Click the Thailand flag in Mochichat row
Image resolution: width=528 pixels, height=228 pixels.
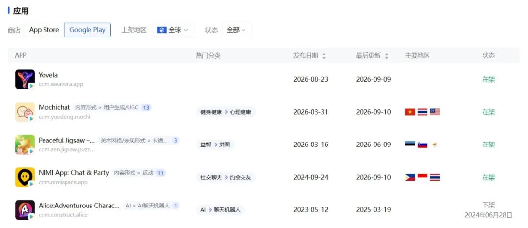(x=422, y=112)
